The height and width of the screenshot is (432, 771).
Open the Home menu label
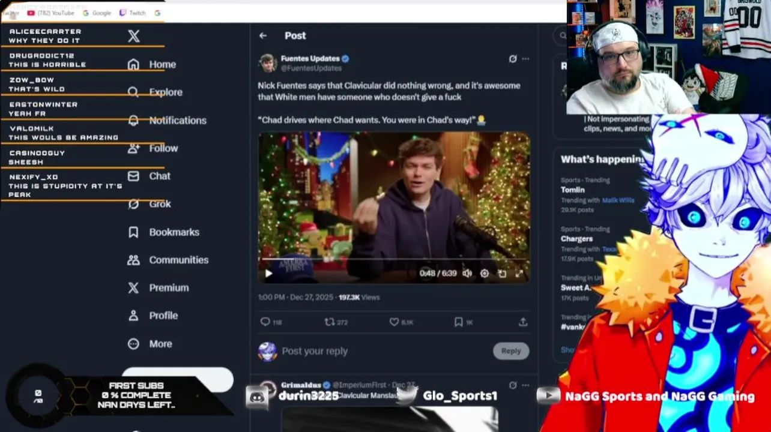click(x=163, y=64)
